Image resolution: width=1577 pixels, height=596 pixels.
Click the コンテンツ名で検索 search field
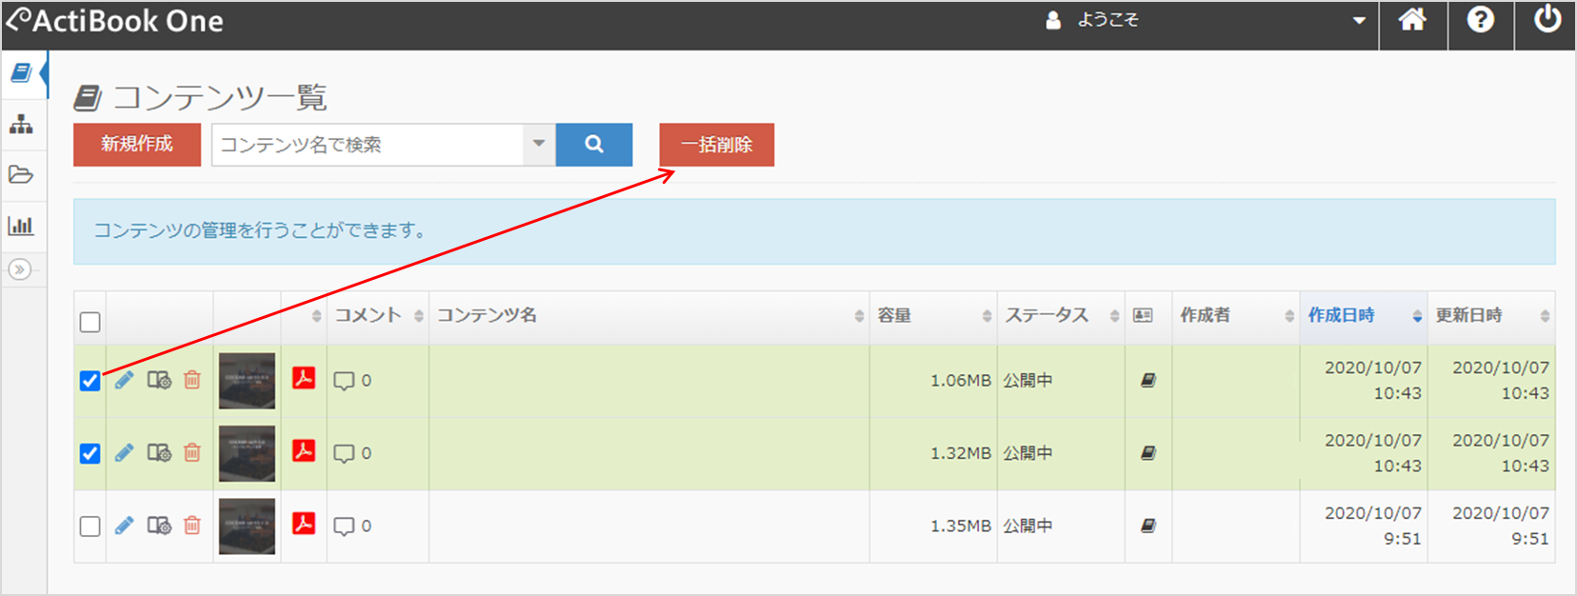368,145
